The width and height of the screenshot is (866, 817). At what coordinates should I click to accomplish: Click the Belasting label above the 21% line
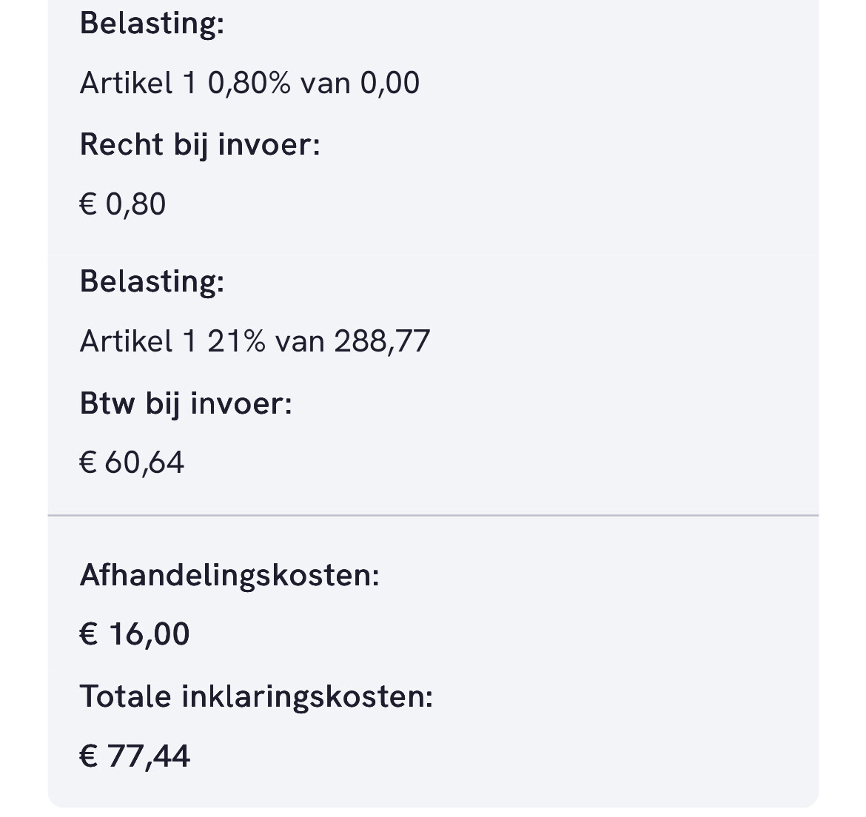coord(152,281)
